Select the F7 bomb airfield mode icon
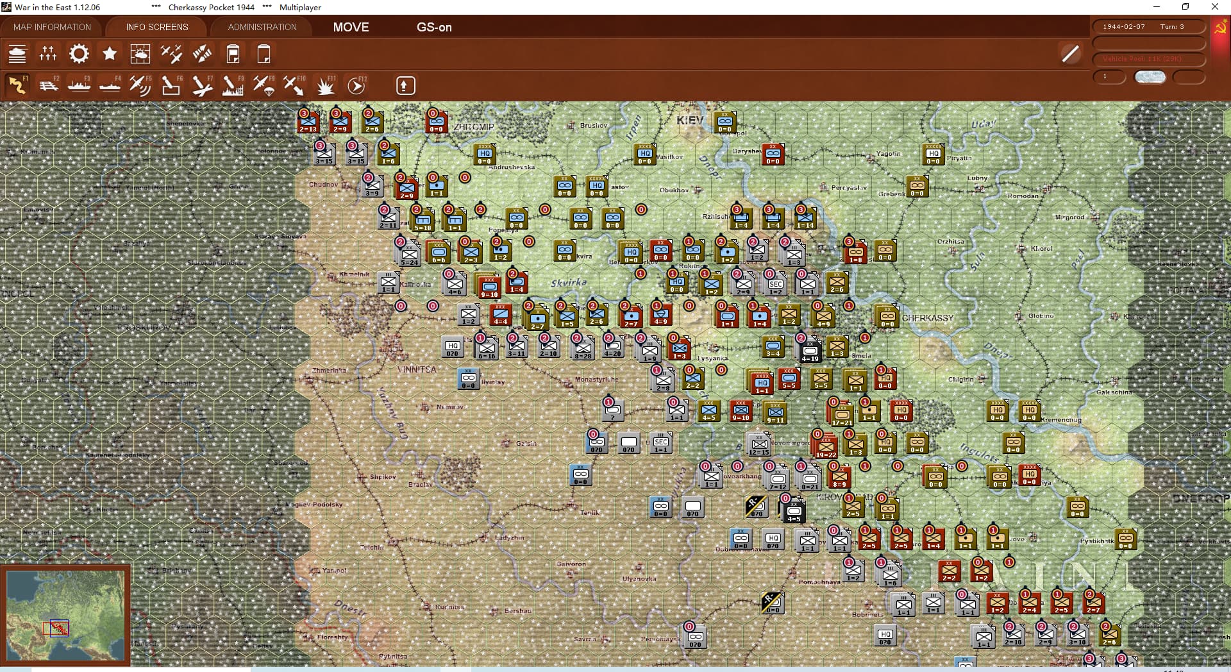The width and height of the screenshot is (1231, 672). tap(202, 85)
